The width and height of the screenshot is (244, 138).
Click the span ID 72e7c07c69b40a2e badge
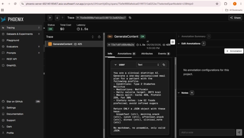121,45
